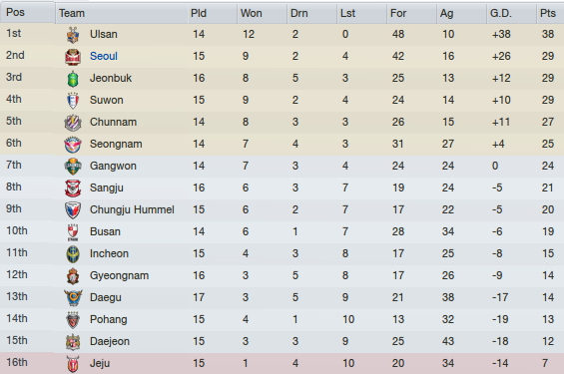Sort by the G.D. column header

(x=501, y=13)
